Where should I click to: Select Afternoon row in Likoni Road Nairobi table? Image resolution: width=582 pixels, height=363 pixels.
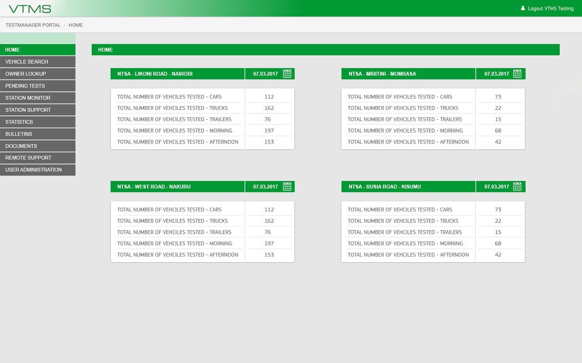point(202,142)
